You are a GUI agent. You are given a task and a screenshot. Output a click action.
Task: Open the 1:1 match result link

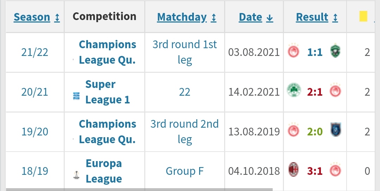[315, 52]
